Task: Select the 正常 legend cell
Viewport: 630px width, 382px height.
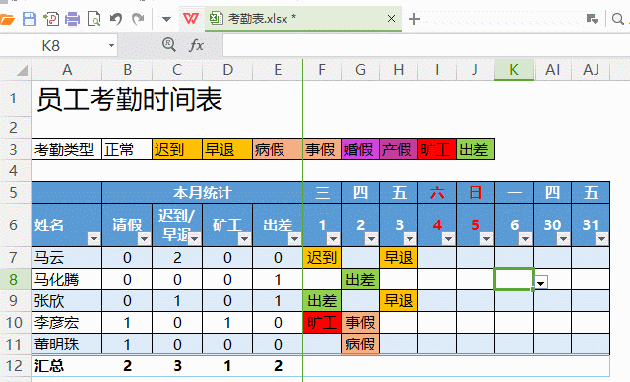Action: (x=127, y=150)
